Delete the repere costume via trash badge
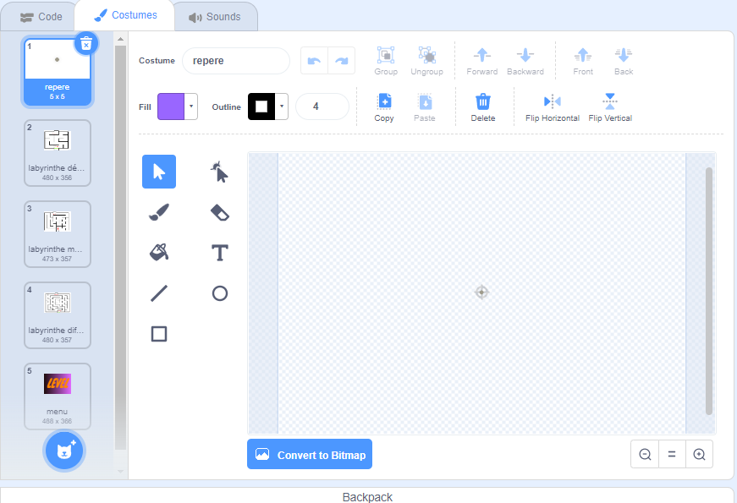The width and height of the screenshot is (737, 503). (x=86, y=44)
